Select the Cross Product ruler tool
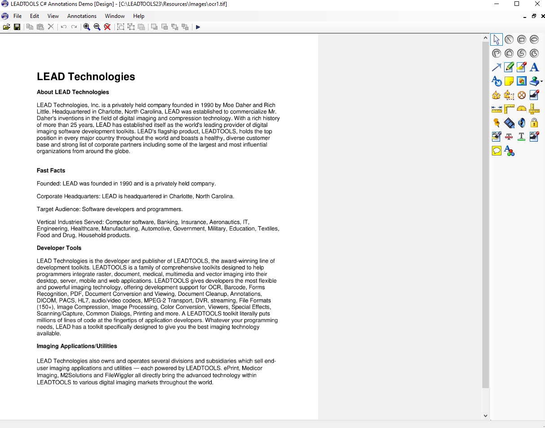This screenshot has width=545, height=428. (534, 109)
